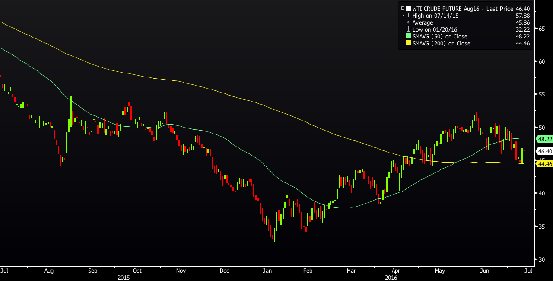
Task: Click the 30 label on price axis
Action: (x=541, y=259)
